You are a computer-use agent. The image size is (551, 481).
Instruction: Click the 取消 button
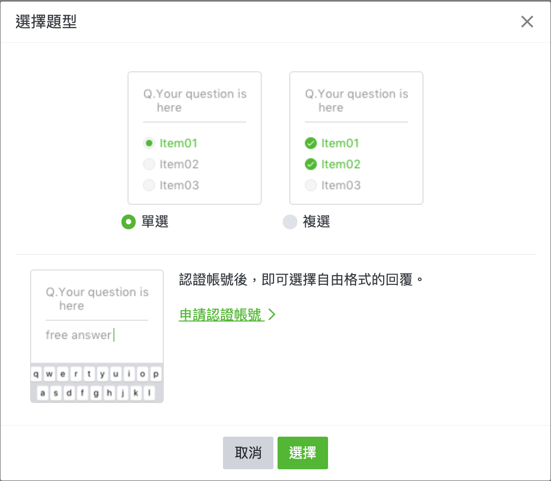pyautogui.click(x=248, y=452)
